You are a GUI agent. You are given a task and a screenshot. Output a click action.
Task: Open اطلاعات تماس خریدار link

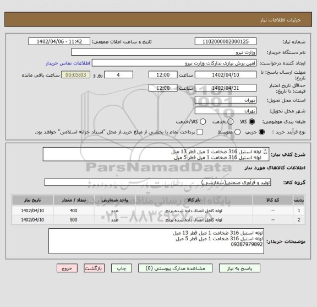coord(68,63)
